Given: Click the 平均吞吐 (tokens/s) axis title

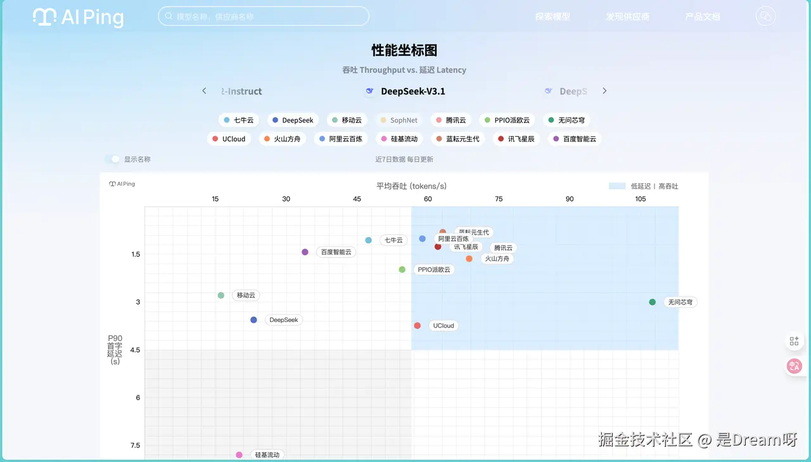Looking at the screenshot, I should tap(411, 186).
